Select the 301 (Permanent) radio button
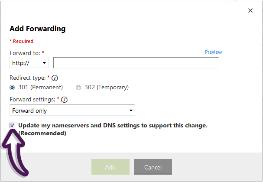This screenshot has height=182, width=263. coord(12,88)
